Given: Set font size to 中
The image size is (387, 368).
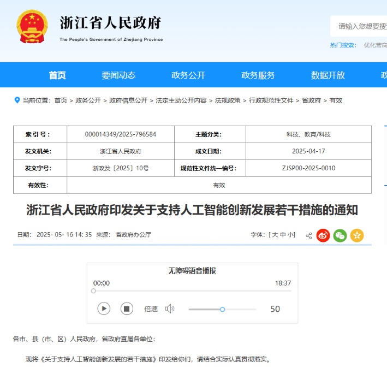Looking at the screenshot, I should 283,235.
